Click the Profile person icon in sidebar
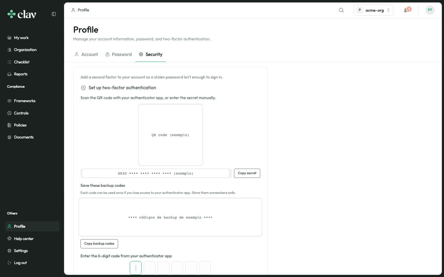 (x=9, y=227)
